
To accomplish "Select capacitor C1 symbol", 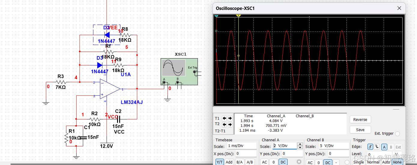I will click(x=83, y=137).
